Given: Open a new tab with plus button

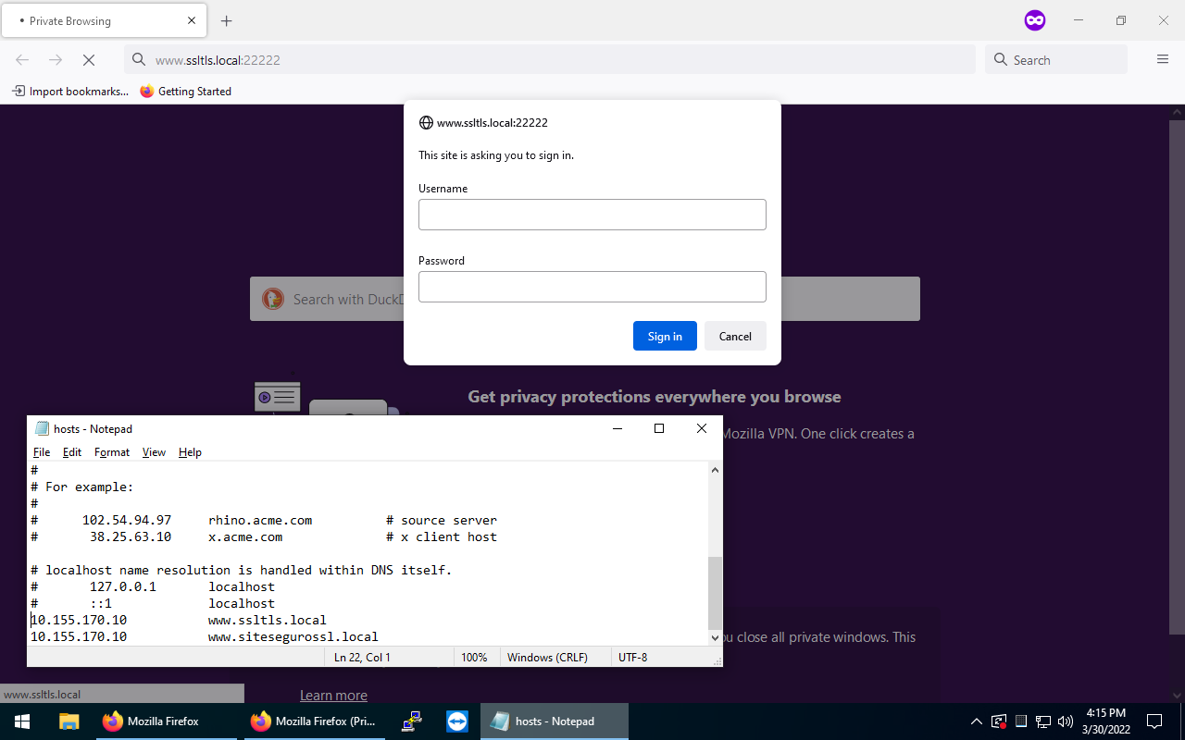Looking at the screenshot, I should pos(227,20).
